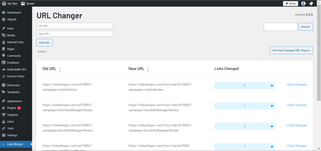Click Old URL with campaign=LinkiloReview

coord(67,87)
